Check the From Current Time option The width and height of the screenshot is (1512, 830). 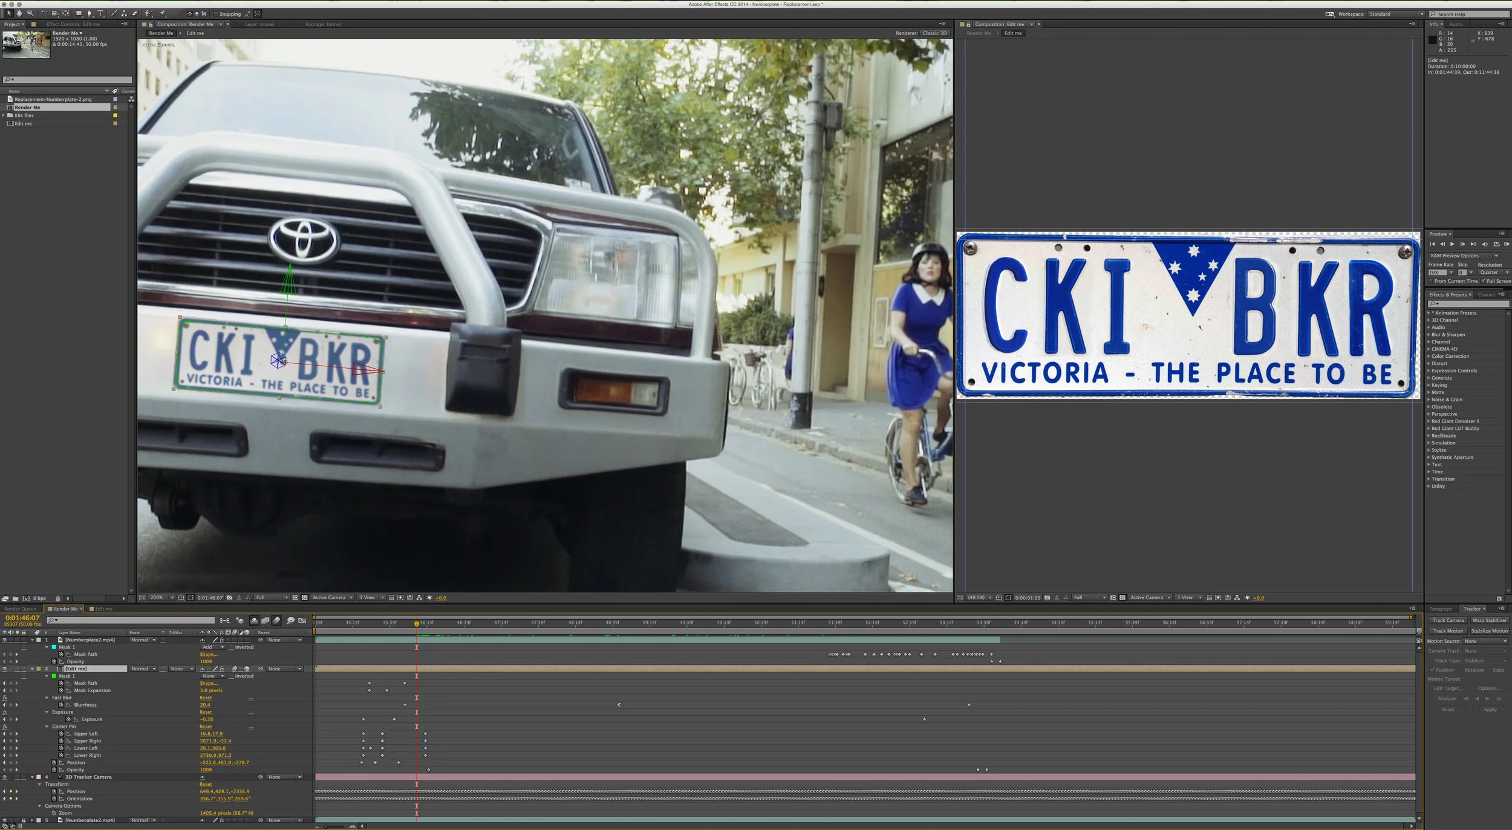[x=1431, y=281]
